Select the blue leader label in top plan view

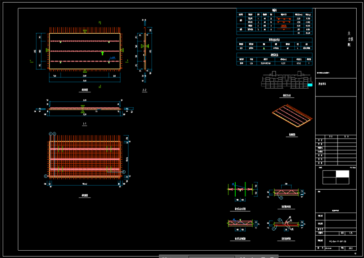coord(112,58)
